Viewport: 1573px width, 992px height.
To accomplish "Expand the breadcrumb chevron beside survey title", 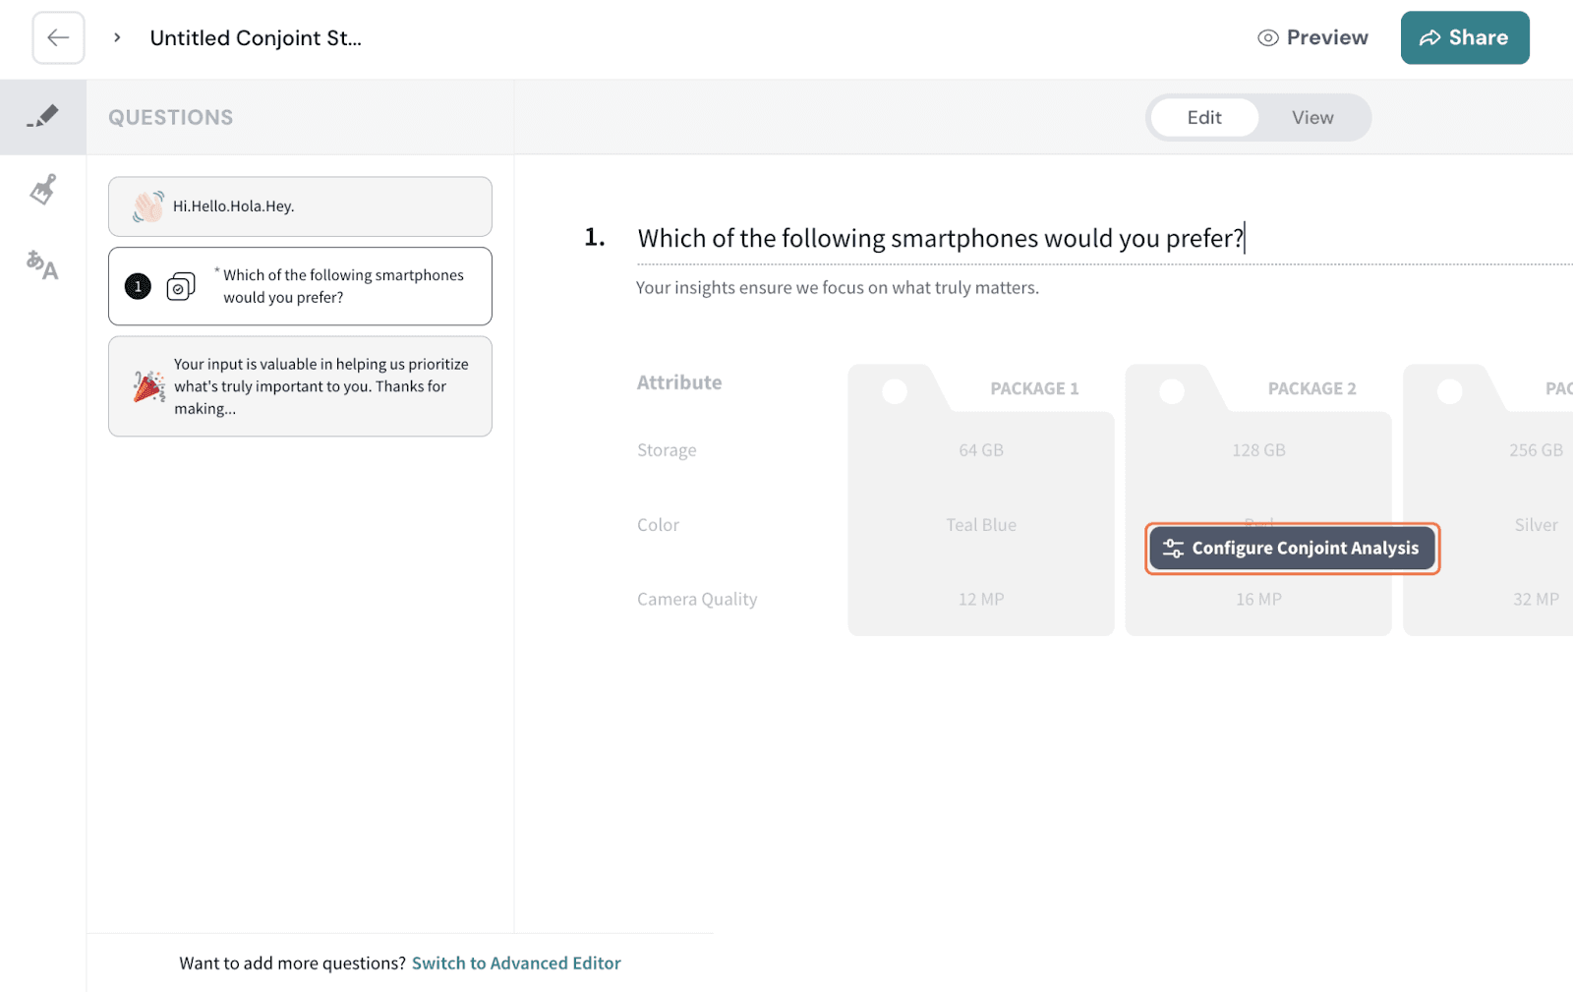I will pos(117,38).
